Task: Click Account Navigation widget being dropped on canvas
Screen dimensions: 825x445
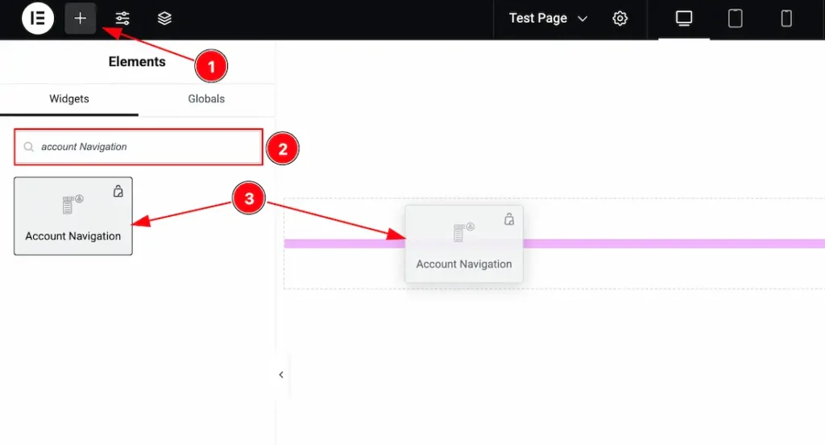Action: coord(464,243)
